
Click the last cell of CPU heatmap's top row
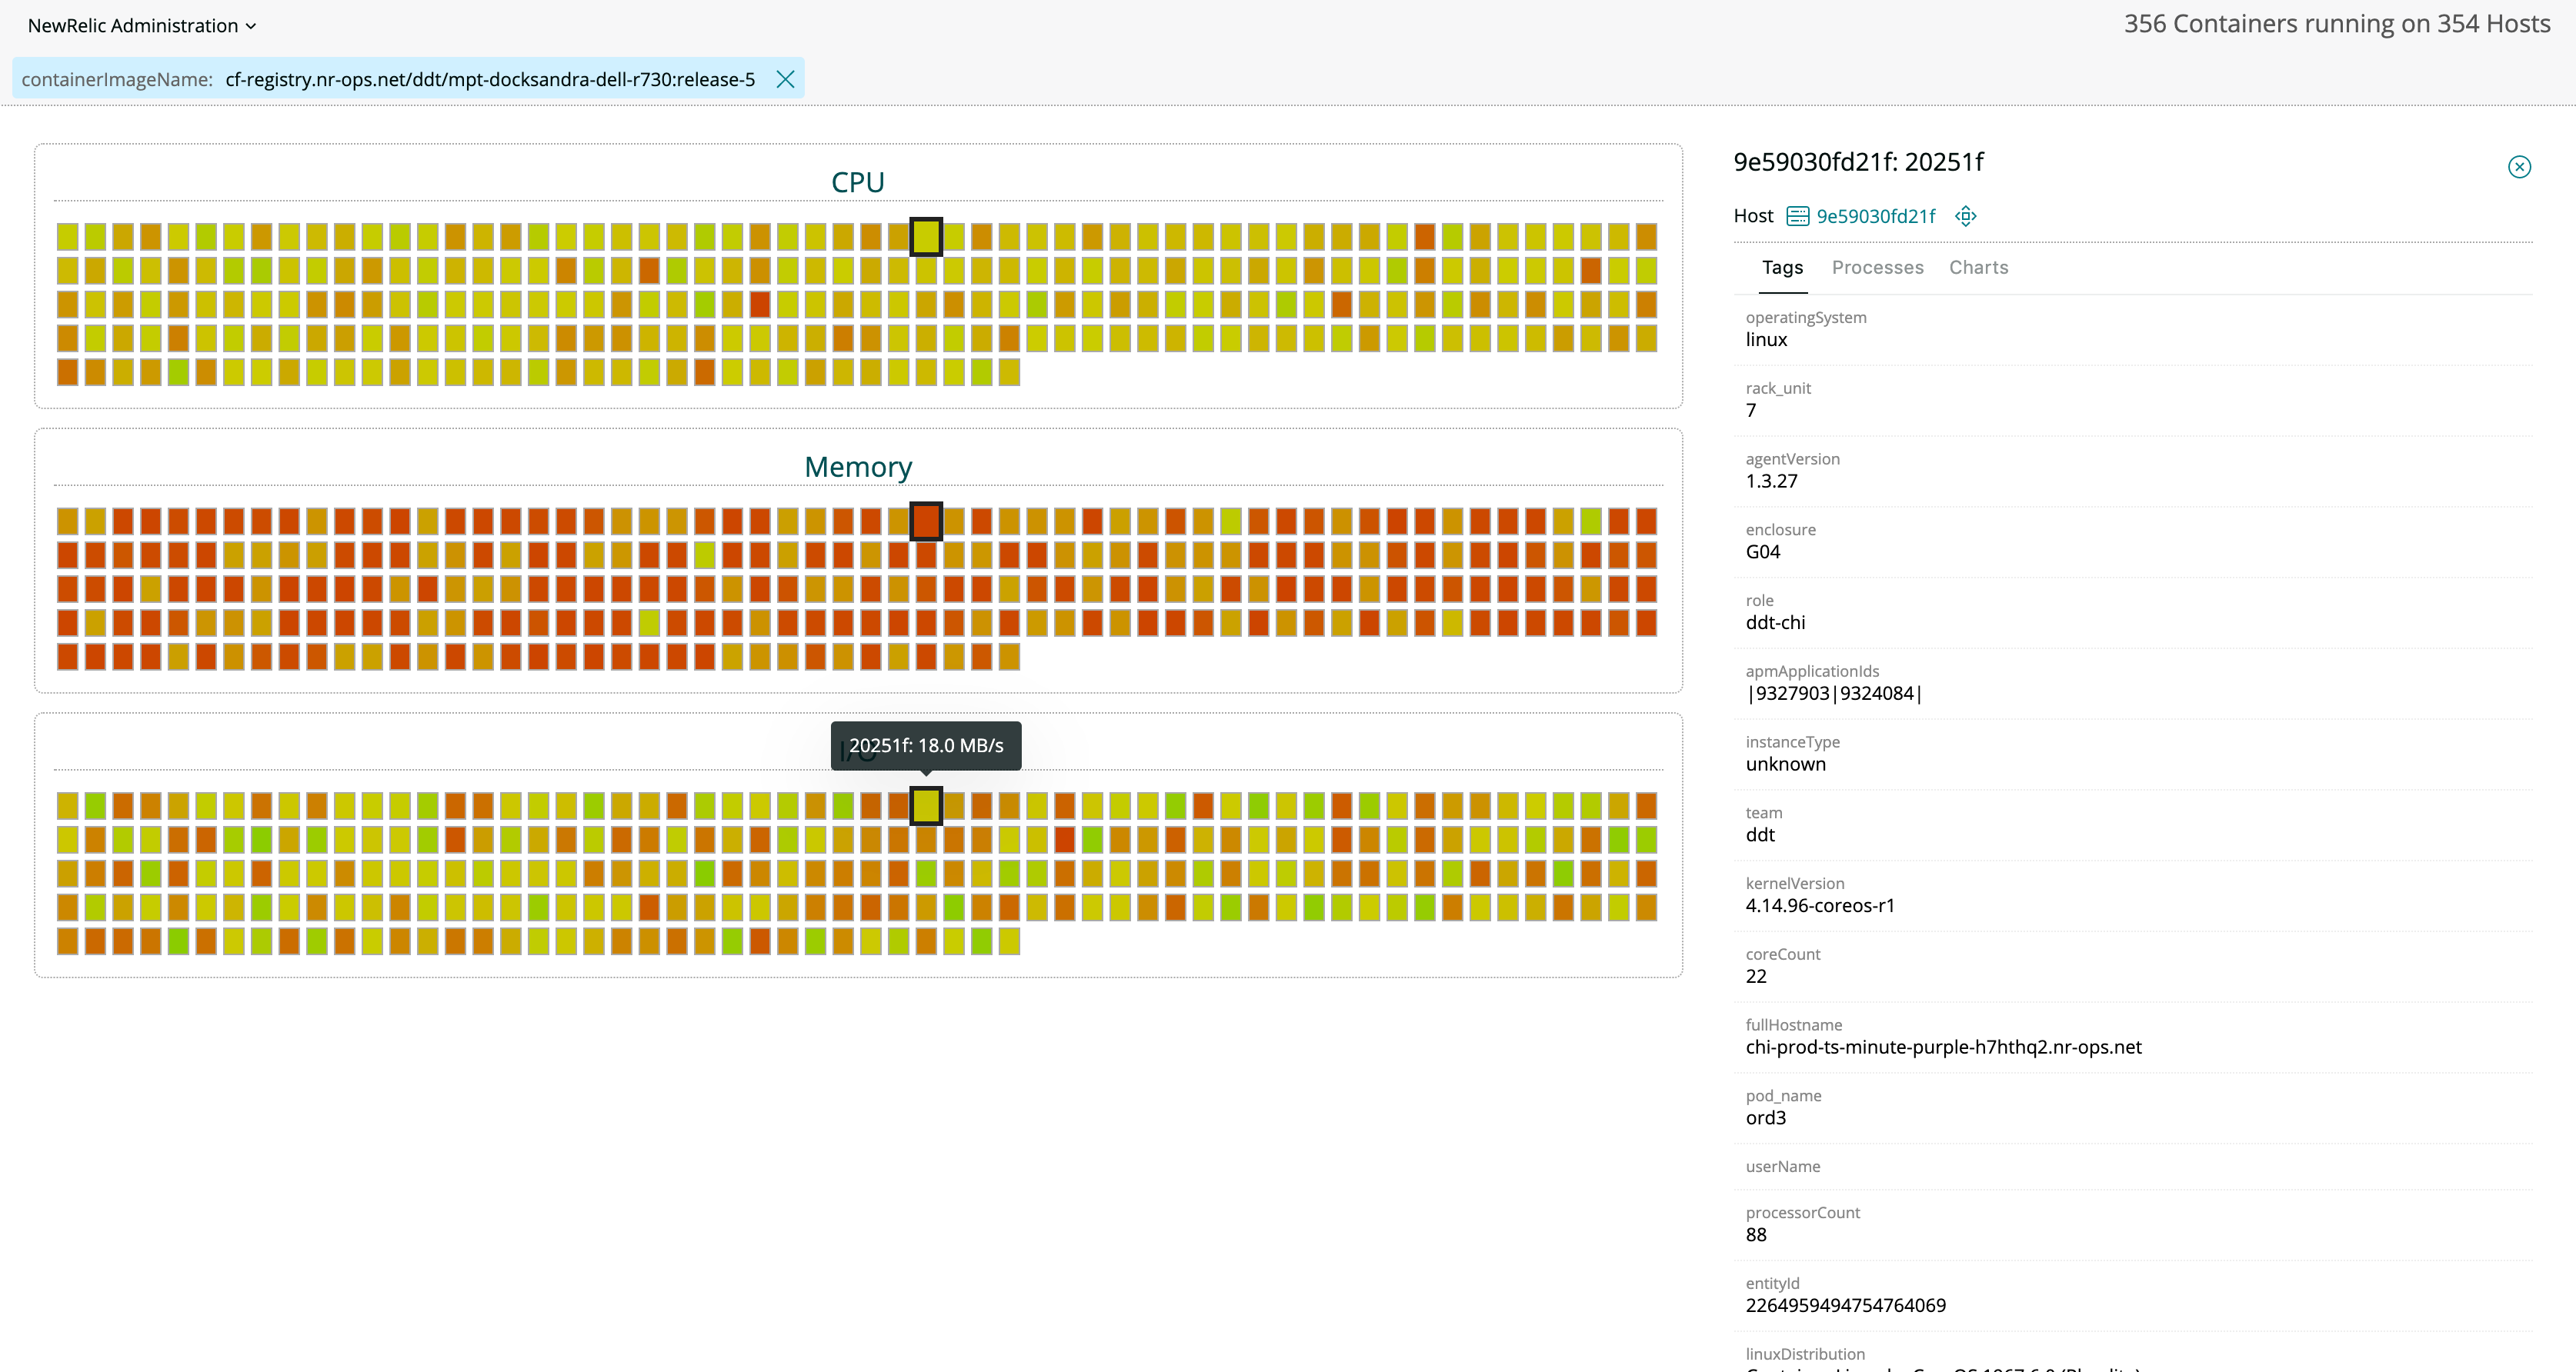[x=1646, y=237]
